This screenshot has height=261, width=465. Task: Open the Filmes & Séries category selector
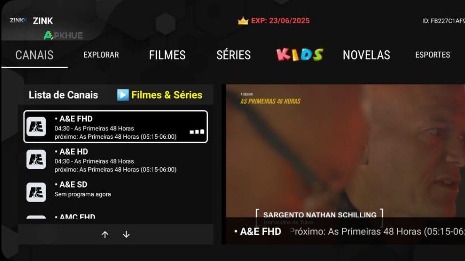point(160,95)
